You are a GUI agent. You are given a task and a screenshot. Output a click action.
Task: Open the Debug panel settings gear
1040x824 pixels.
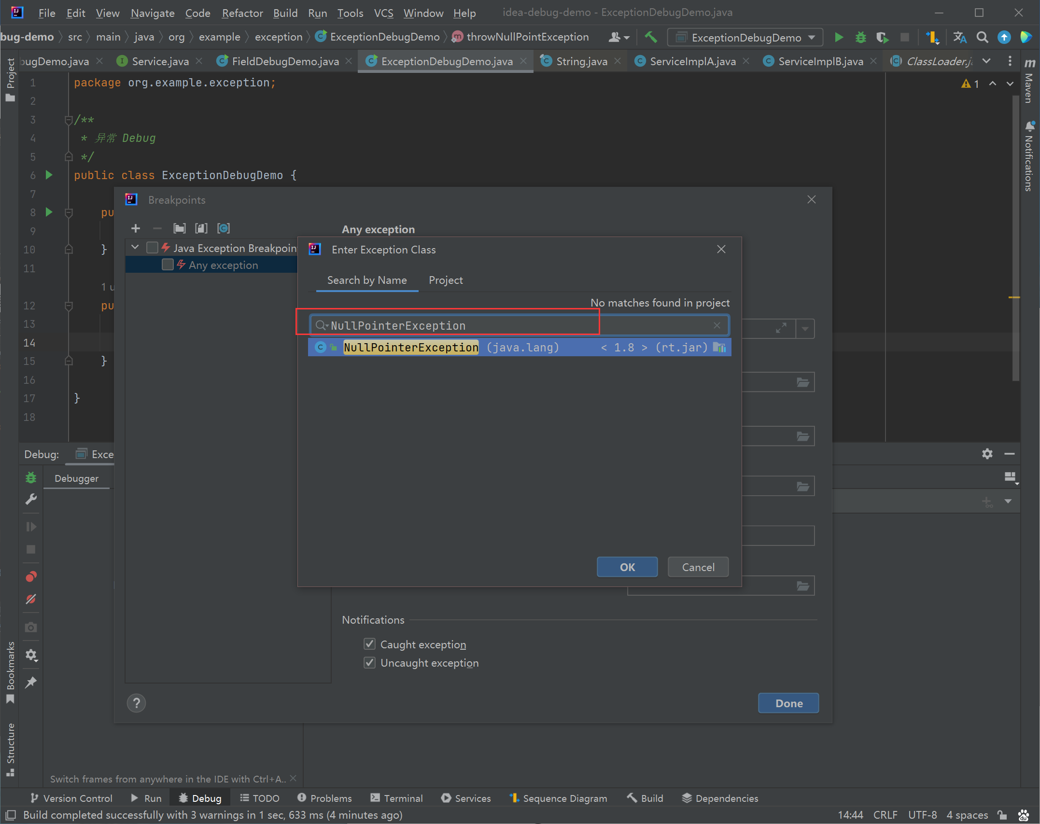pyautogui.click(x=987, y=454)
